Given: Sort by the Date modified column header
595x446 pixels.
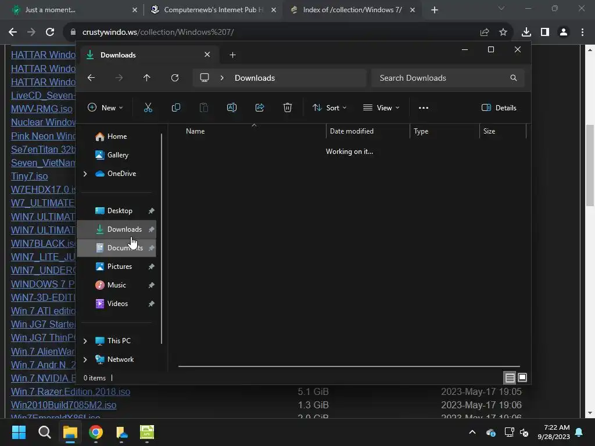Looking at the screenshot, I should 368,131.
